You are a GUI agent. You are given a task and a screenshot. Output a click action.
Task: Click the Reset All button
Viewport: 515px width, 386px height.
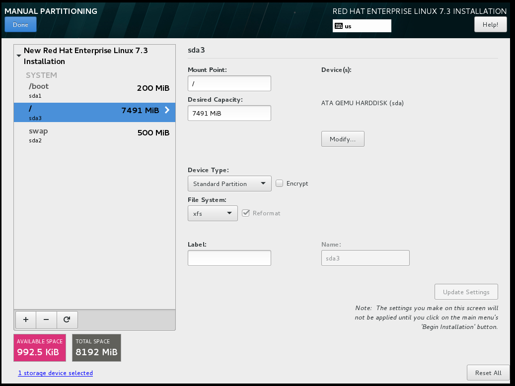point(488,373)
